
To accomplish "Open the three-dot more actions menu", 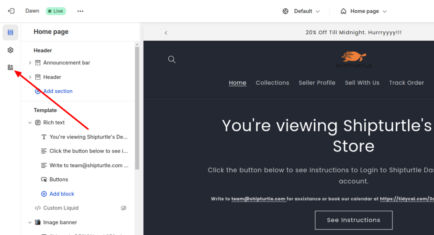I will tap(80, 11).
